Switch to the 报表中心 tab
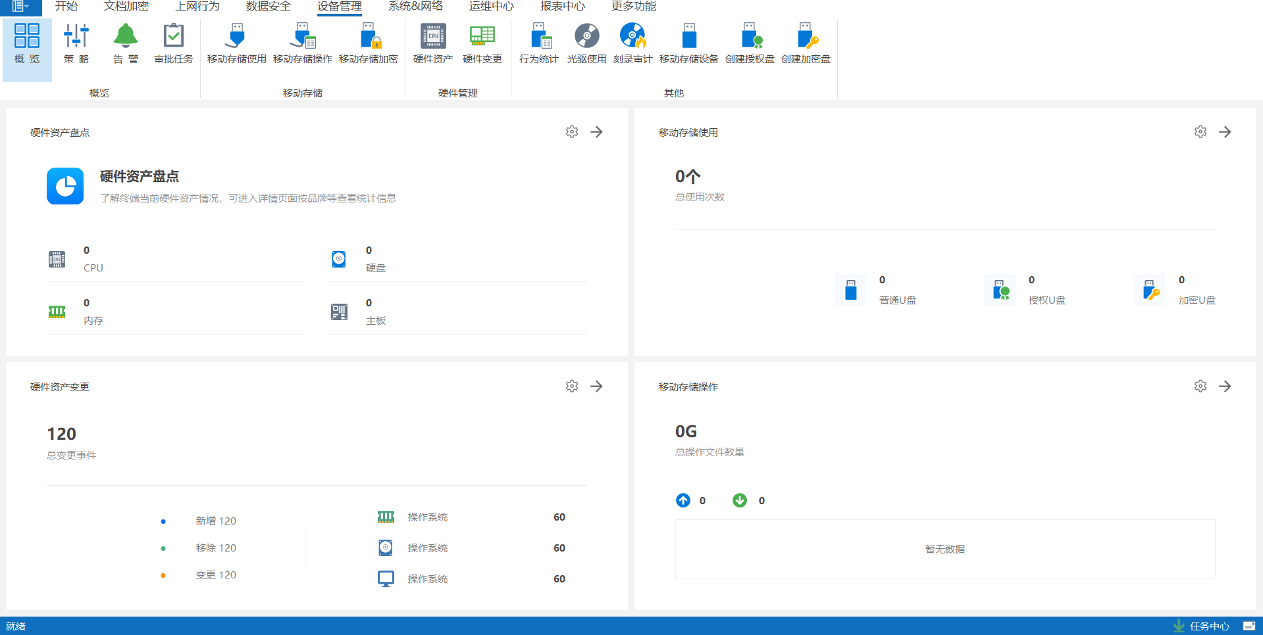The height and width of the screenshot is (635, 1263). point(562,7)
